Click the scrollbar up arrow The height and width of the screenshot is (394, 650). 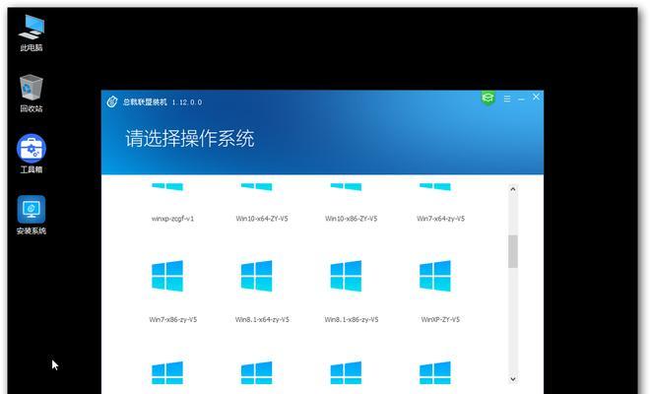click(513, 189)
